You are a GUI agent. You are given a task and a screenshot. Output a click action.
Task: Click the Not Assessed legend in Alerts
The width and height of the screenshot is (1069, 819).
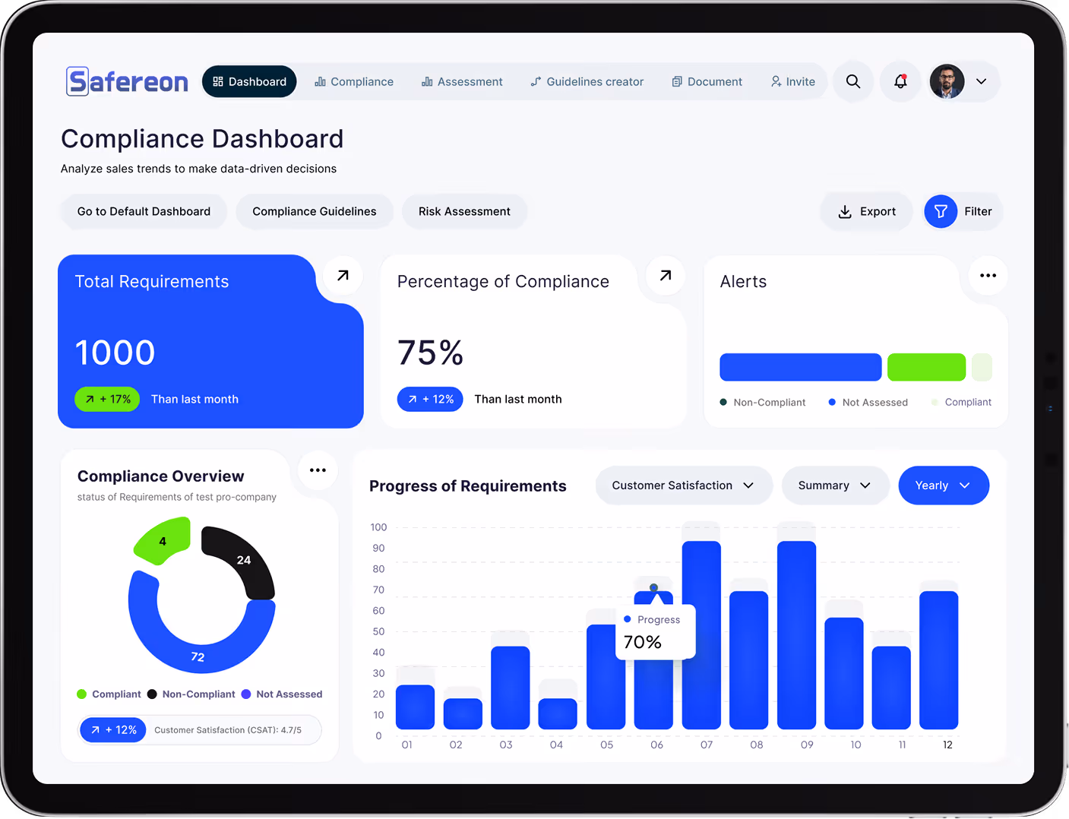[868, 403]
